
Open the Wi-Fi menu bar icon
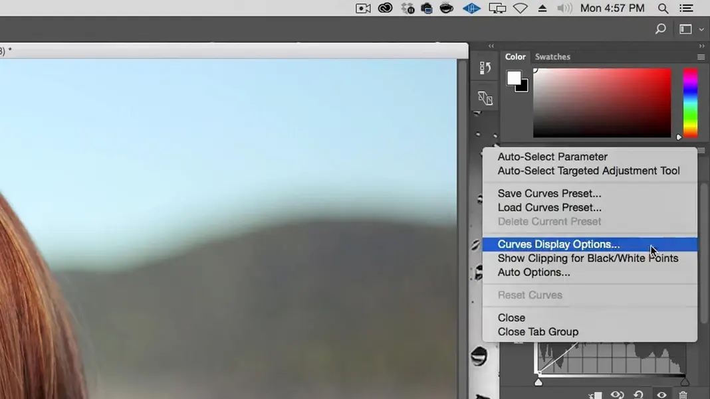521,8
